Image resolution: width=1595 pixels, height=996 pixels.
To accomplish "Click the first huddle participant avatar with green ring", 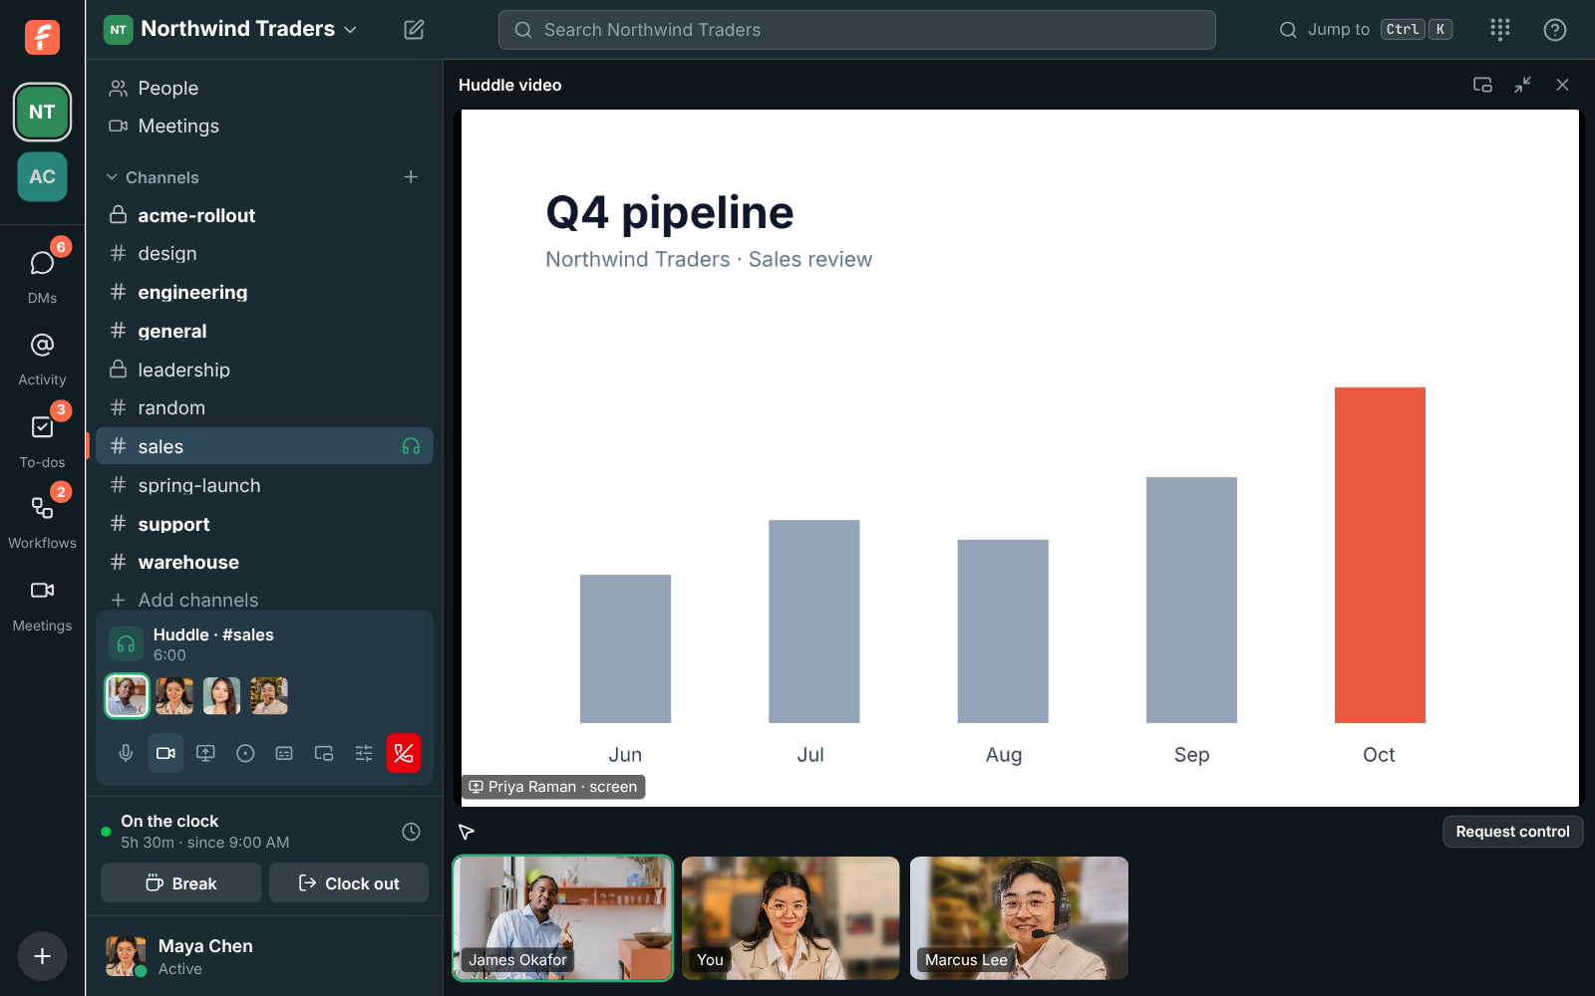I will click(x=127, y=695).
